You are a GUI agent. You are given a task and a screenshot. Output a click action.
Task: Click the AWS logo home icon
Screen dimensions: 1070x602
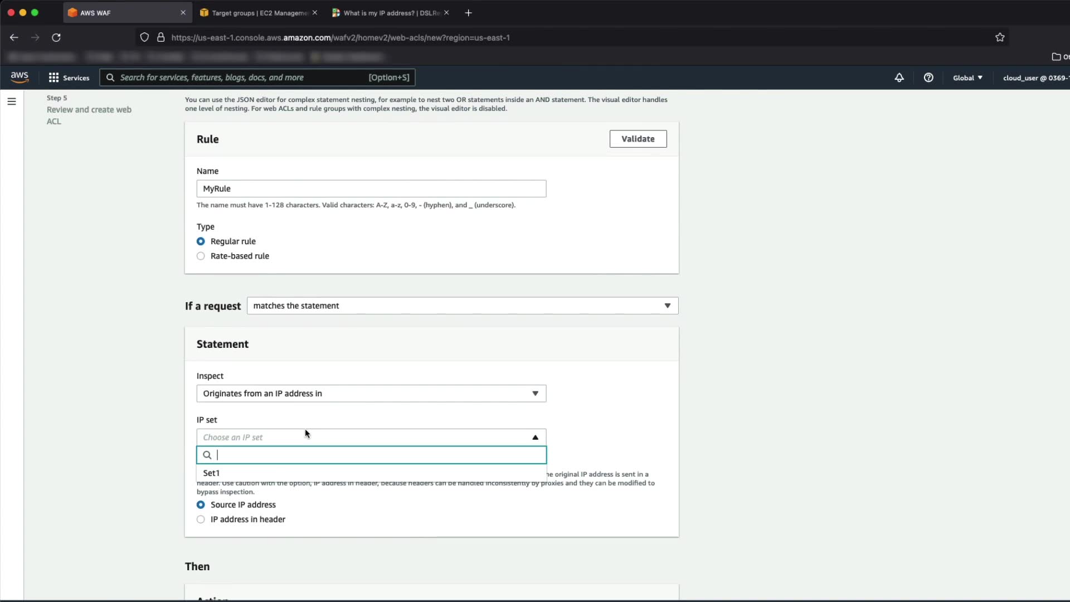(x=20, y=77)
